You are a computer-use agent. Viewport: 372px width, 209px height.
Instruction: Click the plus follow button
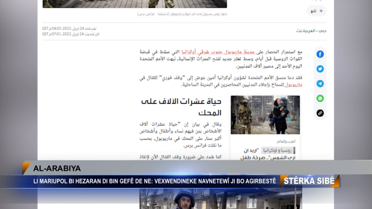click(317, 11)
